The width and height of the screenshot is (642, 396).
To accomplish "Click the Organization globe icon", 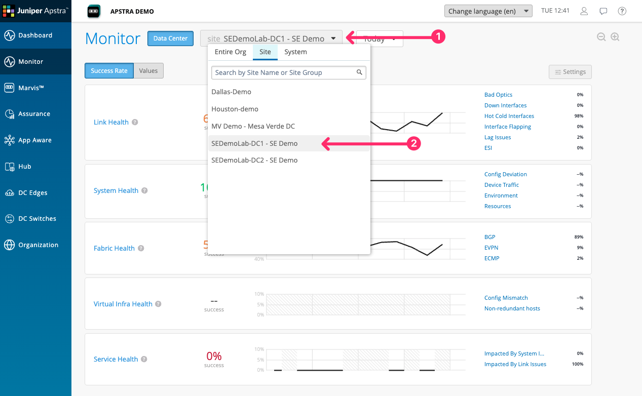I will (10, 245).
